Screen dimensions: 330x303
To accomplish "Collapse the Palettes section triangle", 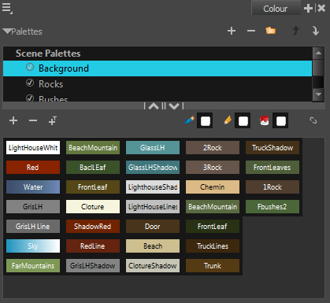I will click(x=7, y=31).
